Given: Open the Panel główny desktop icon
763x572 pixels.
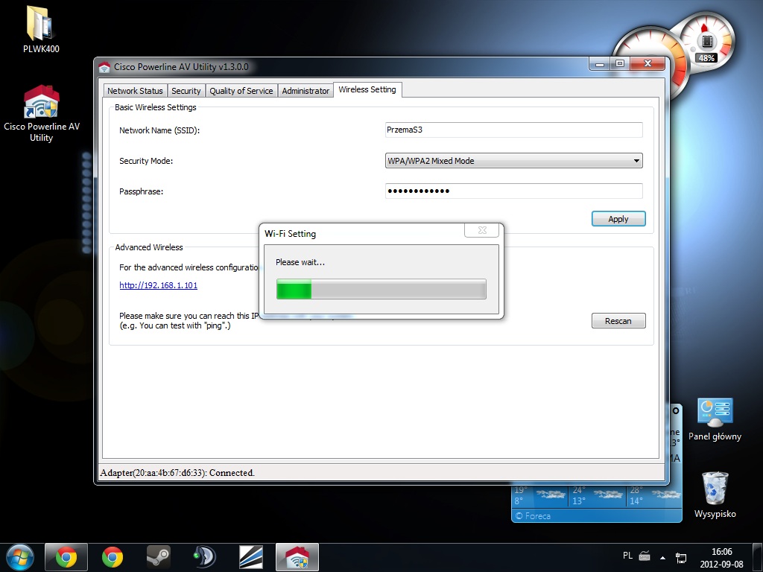Looking at the screenshot, I should click(x=715, y=419).
